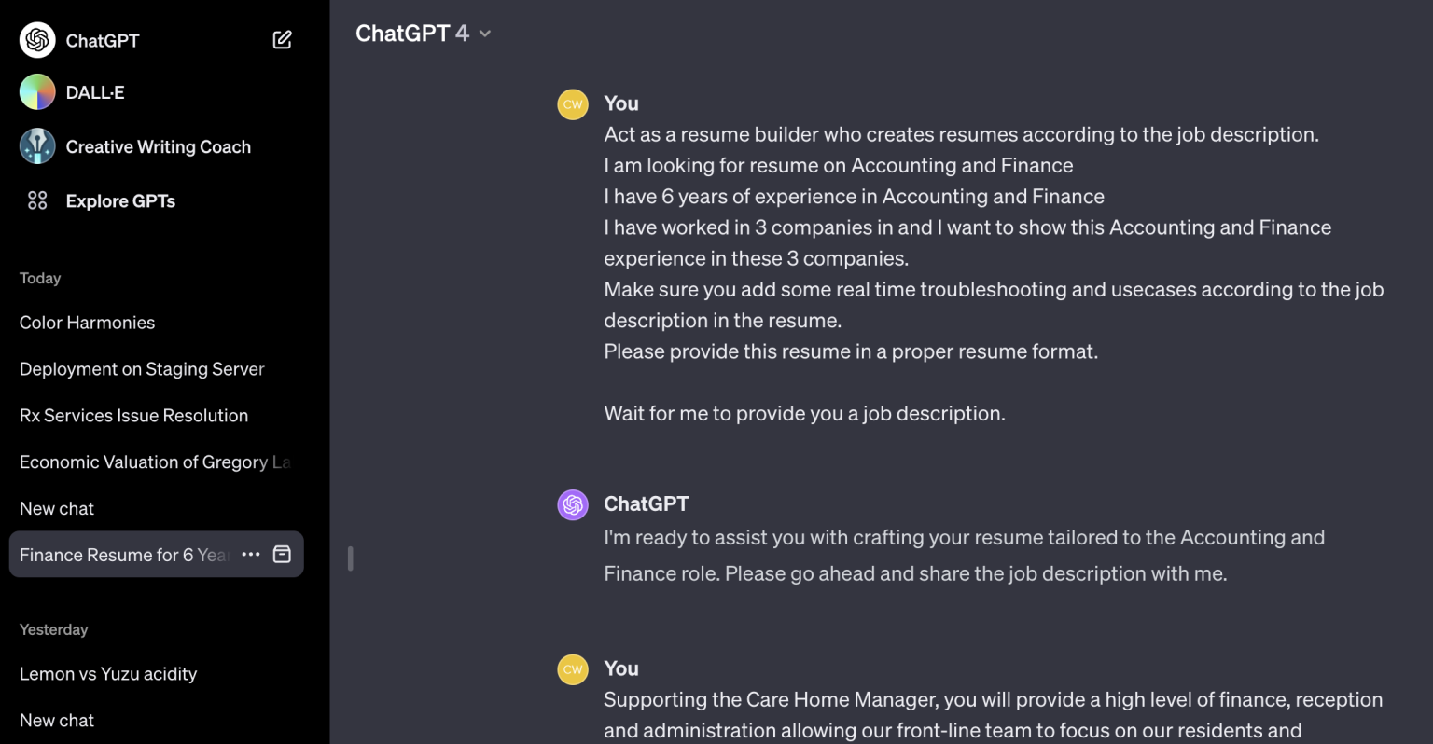This screenshot has width=1433, height=744.
Task: Open Explore GPTs via its grid icon
Action: pyautogui.click(x=37, y=200)
